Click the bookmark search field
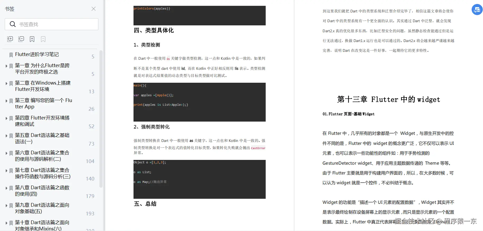 pyautogui.click(x=52, y=24)
